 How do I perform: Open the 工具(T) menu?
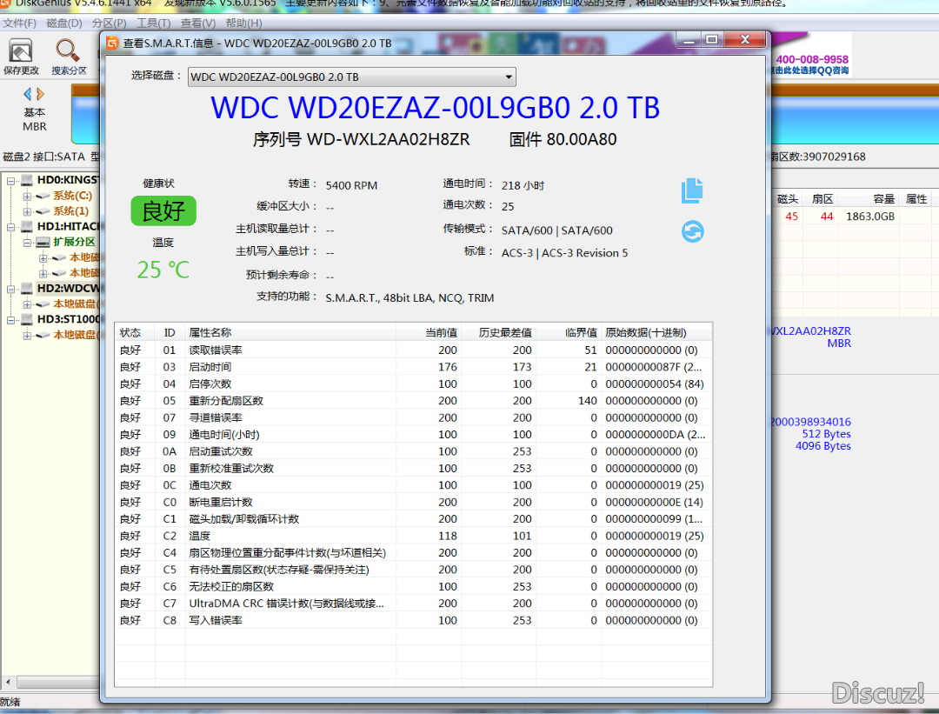coord(153,23)
